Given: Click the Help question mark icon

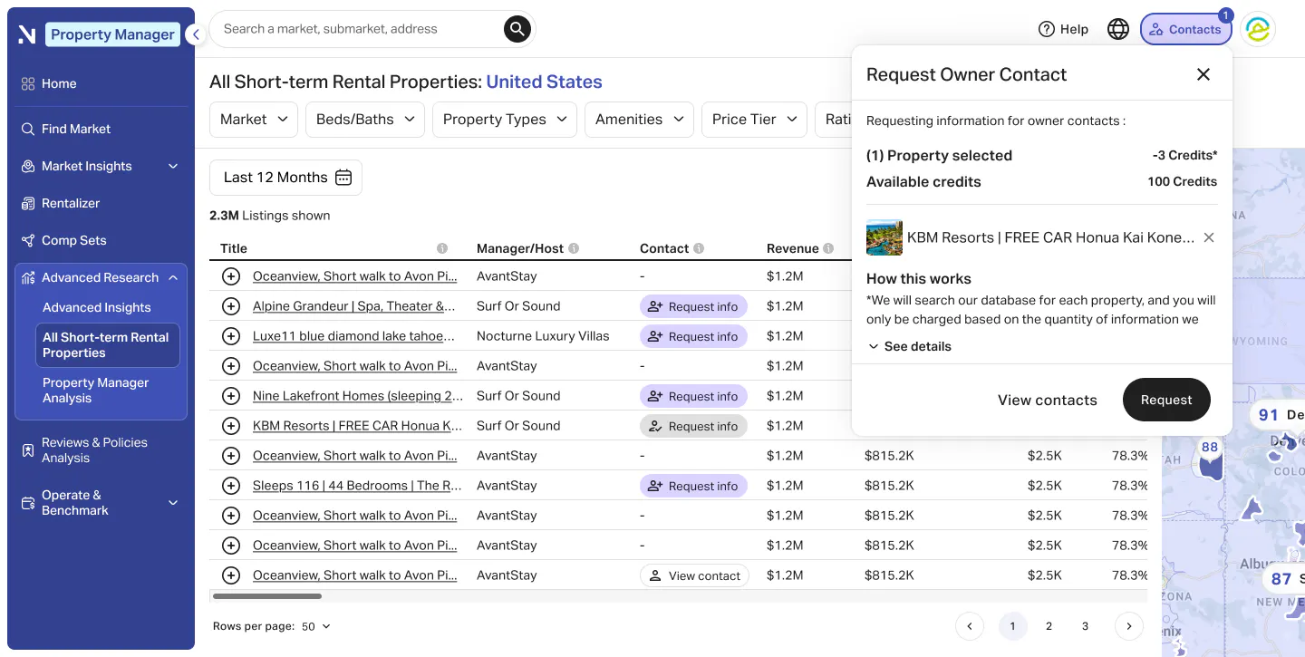Looking at the screenshot, I should point(1047,29).
